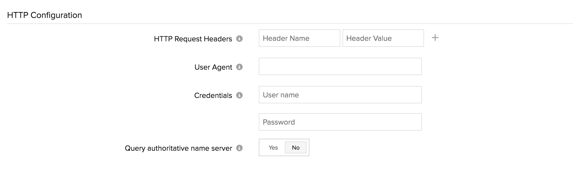The height and width of the screenshot is (179, 573).
Task: Click the info icon beside Credentials
Action: click(239, 95)
